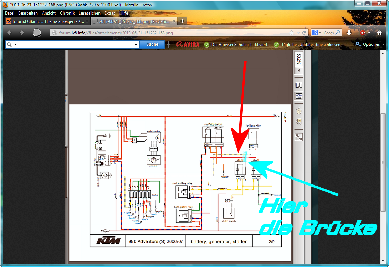Image resolution: width=389 pixels, height=267 pixels.
Task: Select the fit-to-height scrolling page icon
Action: [x=299, y=85]
